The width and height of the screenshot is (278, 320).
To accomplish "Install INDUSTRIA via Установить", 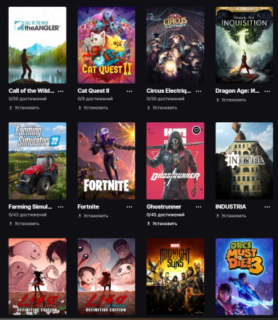I will pos(231,216).
